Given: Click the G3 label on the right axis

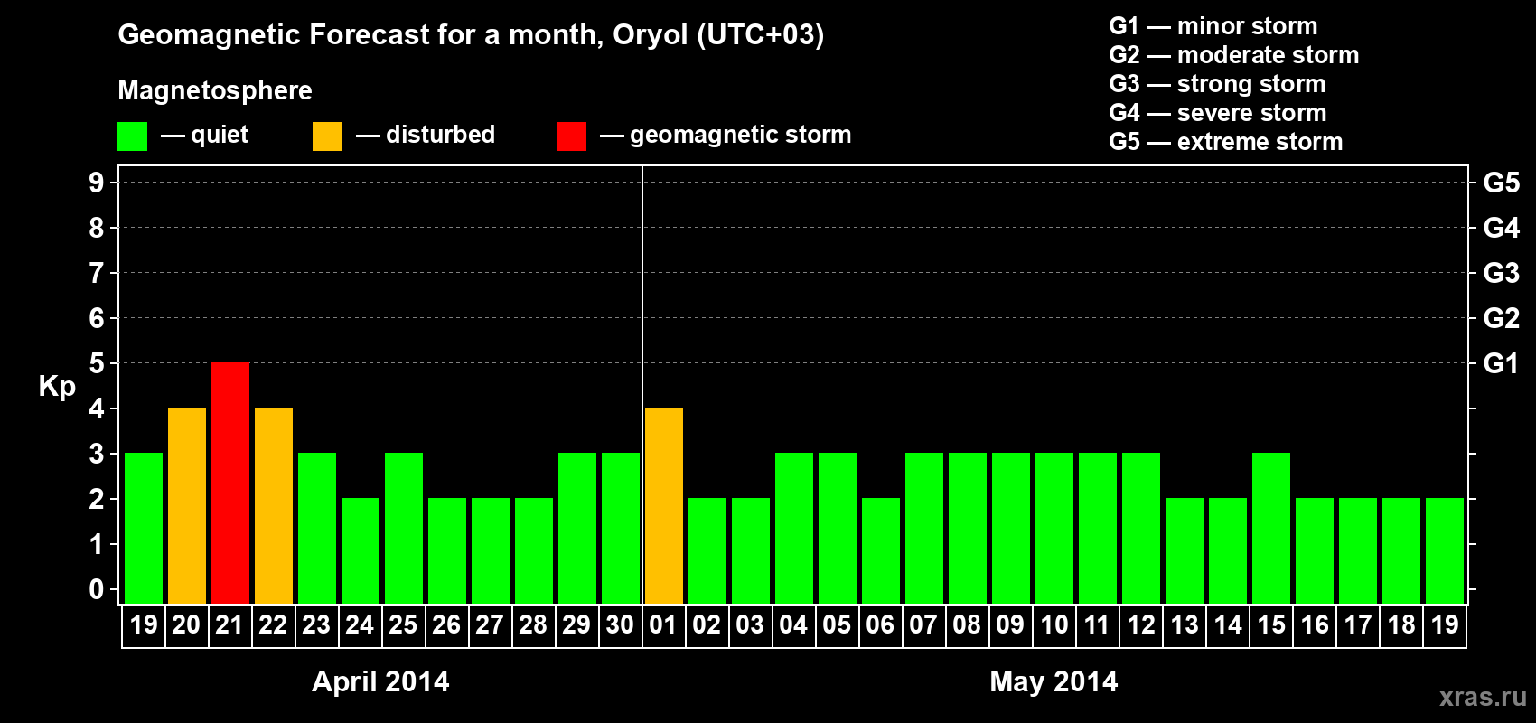Looking at the screenshot, I should pos(1501,273).
